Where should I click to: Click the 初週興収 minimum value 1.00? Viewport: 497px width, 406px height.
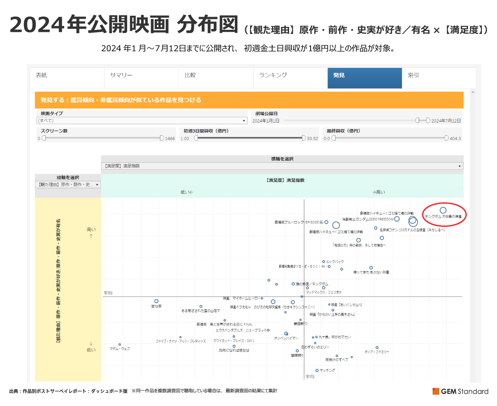click(185, 139)
